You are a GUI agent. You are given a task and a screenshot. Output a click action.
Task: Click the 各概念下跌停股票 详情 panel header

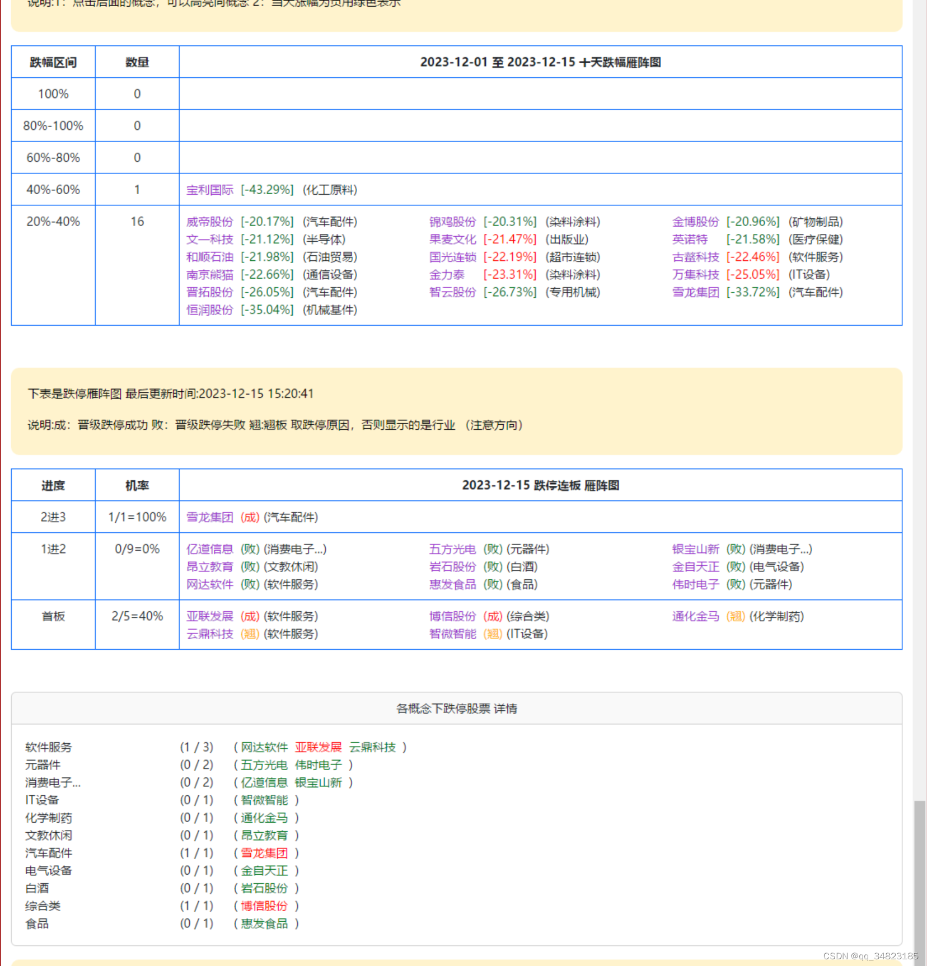click(x=457, y=709)
